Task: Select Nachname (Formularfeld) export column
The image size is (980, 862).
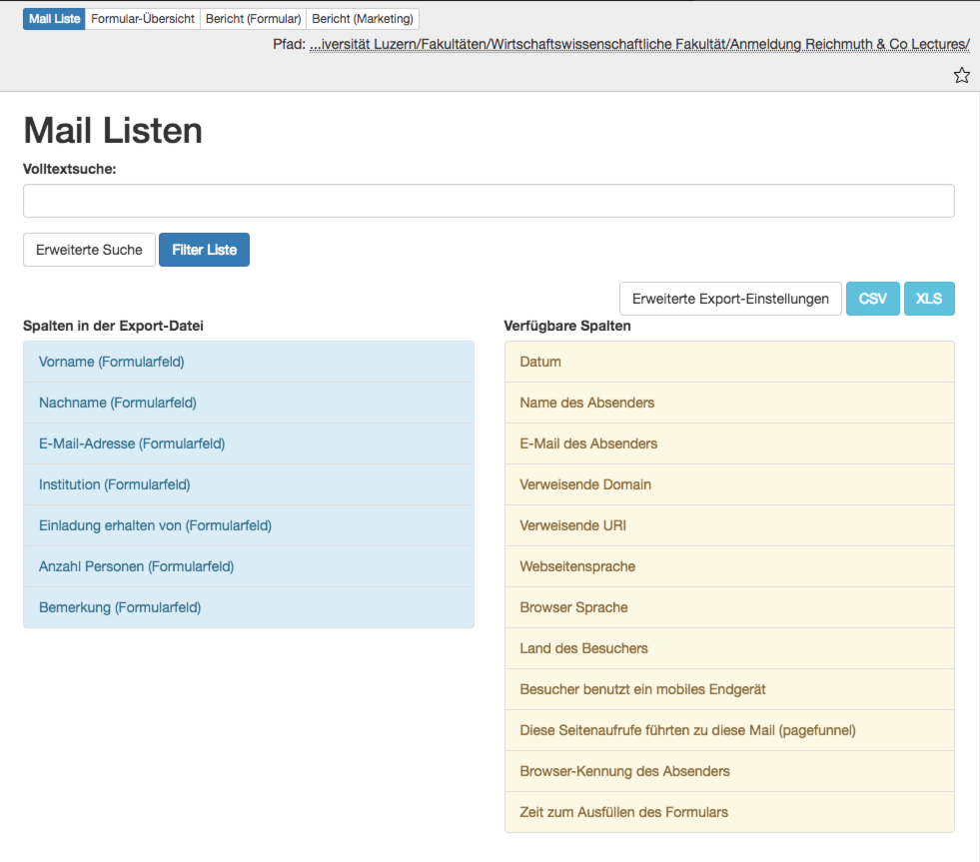Action: click(x=249, y=403)
